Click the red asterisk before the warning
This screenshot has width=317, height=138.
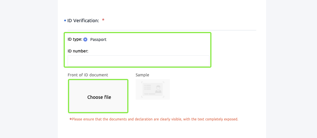point(70,119)
